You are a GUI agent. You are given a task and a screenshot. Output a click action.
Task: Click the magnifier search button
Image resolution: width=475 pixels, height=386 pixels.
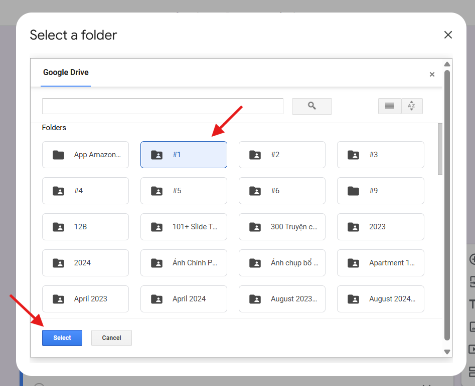311,106
